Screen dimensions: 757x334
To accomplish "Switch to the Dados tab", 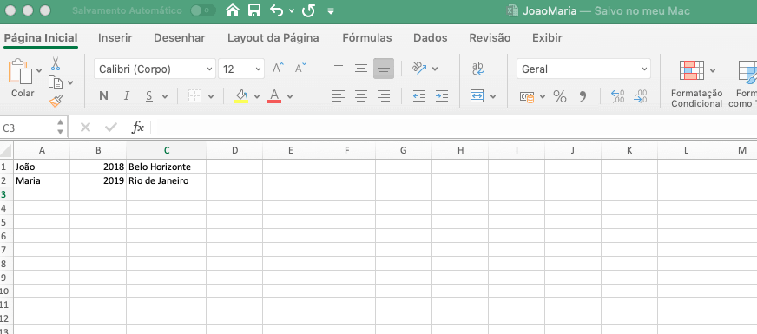I will click(431, 37).
